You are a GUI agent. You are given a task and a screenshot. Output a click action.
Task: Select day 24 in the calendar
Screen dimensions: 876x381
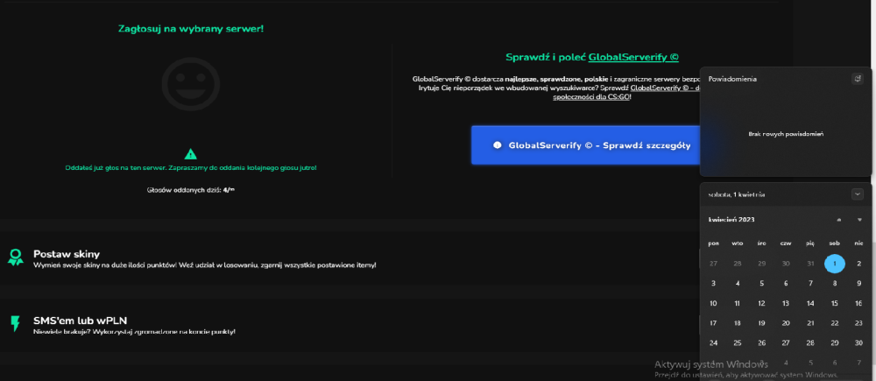(713, 343)
